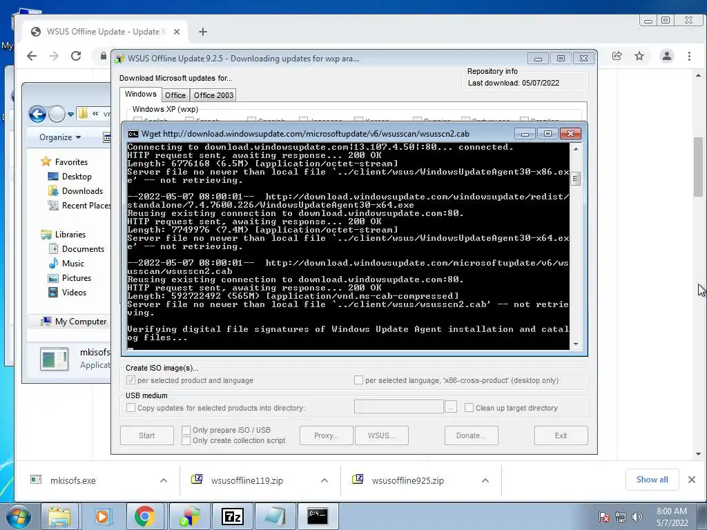The image size is (707, 530).
Task: Switch to the Office tab
Action: tap(175, 95)
